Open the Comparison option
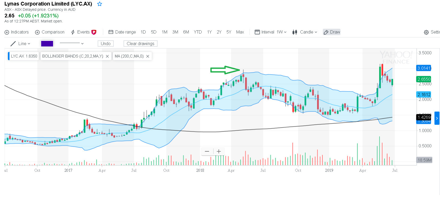440x211 pixels. click(x=50, y=32)
